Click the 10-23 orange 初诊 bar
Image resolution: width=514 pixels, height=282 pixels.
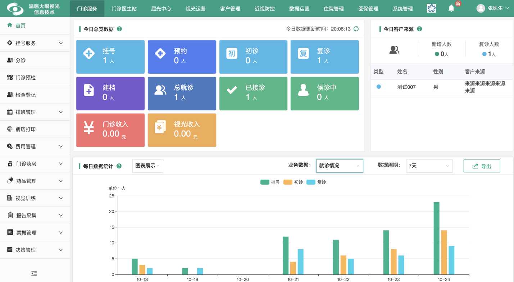coord(394,262)
